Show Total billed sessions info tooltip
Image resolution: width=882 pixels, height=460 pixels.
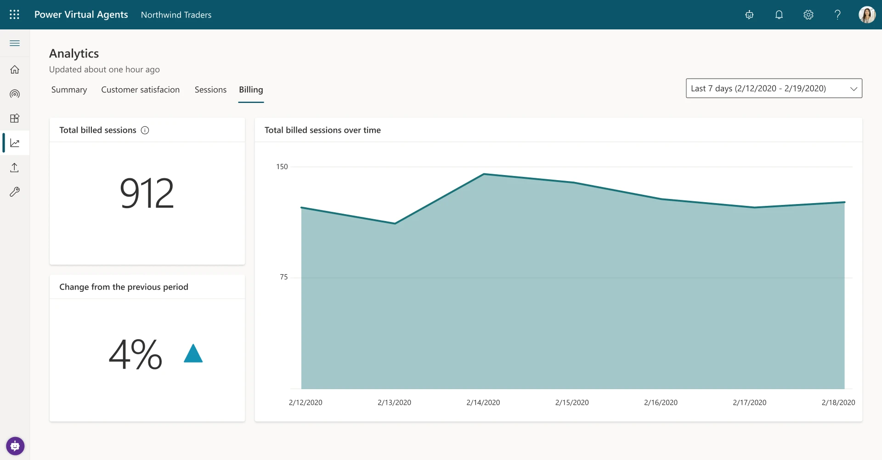tap(145, 130)
